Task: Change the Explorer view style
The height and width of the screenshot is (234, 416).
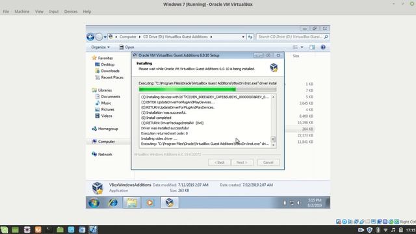Action: click(x=295, y=47)
